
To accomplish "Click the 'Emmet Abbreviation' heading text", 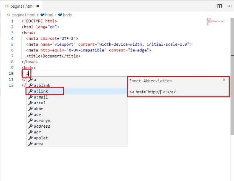I will (x=150, y=81).
